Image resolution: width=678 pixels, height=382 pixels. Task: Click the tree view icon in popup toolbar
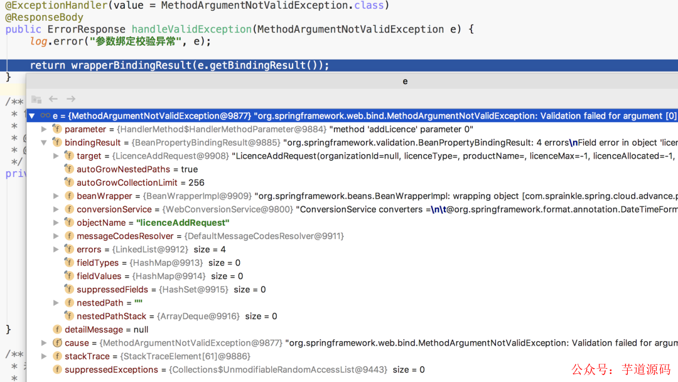click(x=36, y=99)
